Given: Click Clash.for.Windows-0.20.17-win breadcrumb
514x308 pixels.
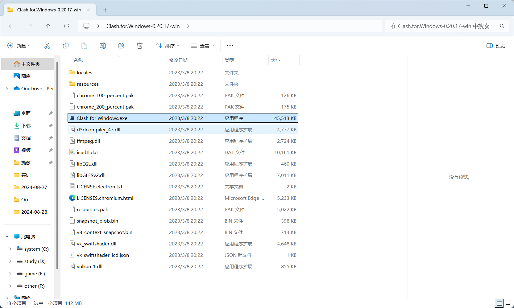Looking at the screenshot, I should 143,26.
